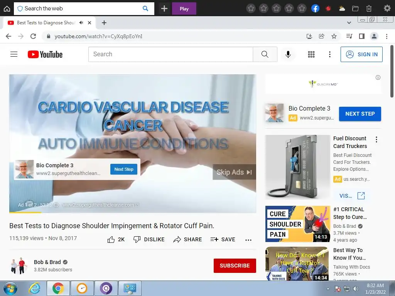Viewport: 395px width, 296px height.
Task: Open the folder icon in top bar
Action: (355, 8)
